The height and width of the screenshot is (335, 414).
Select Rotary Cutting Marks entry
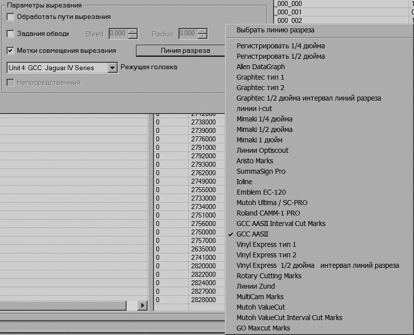(x=269, y=276)
